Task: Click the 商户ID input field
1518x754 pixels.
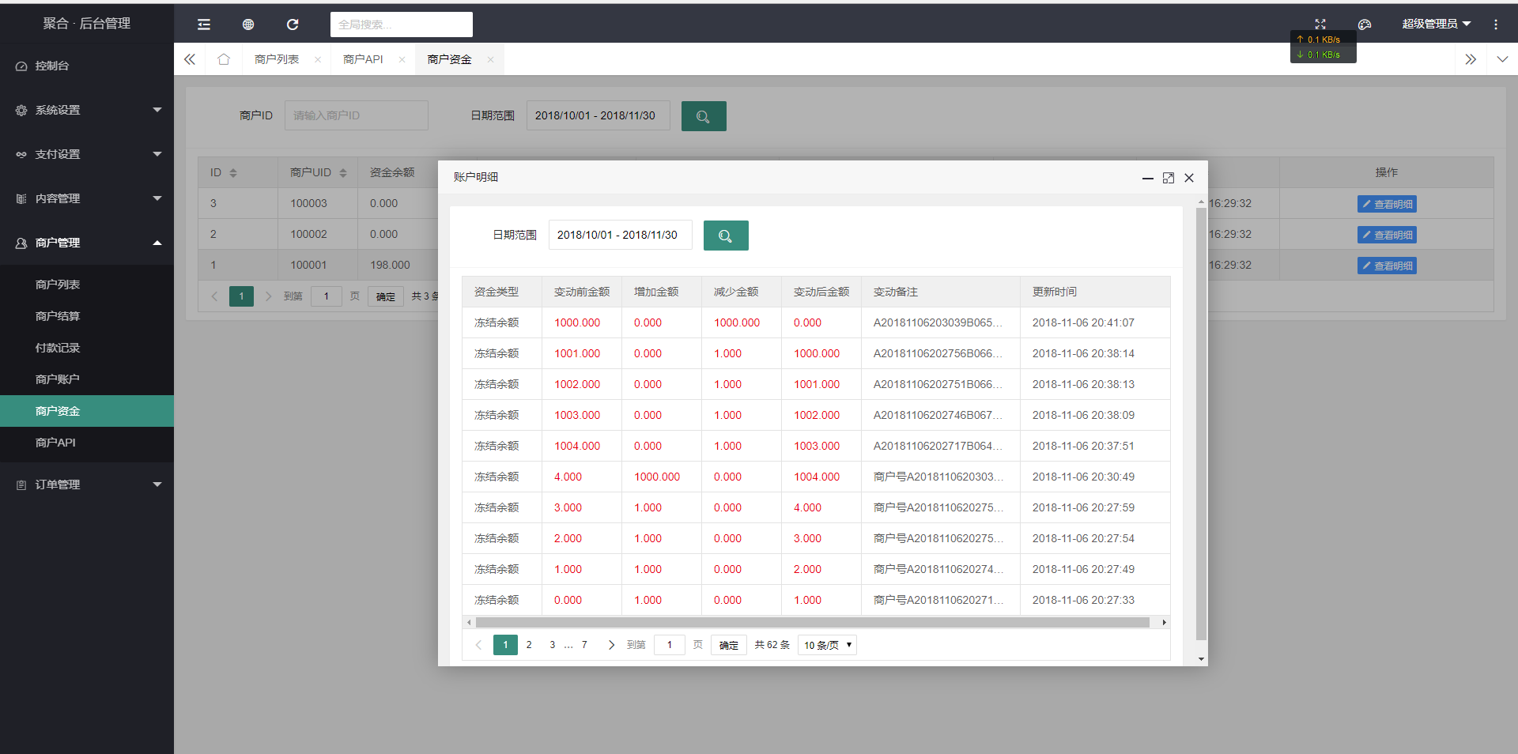Action: 356,115
